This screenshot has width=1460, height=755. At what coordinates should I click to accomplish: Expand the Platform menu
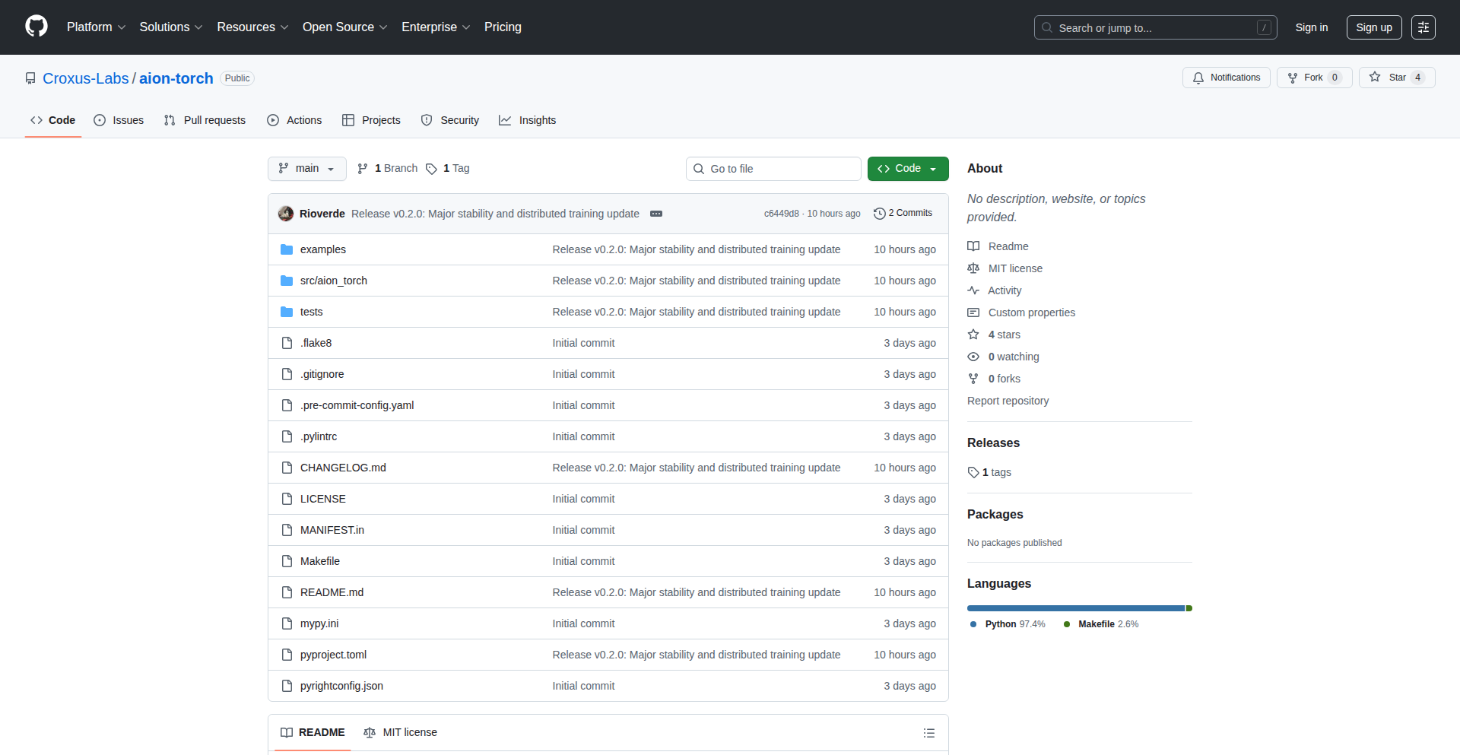(96, 27)
